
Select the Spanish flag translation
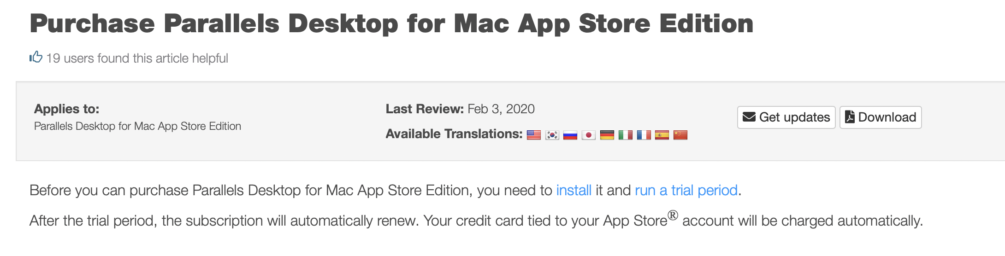(662, 135)
